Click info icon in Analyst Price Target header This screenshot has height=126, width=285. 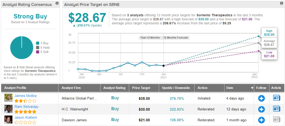[281, 3]
